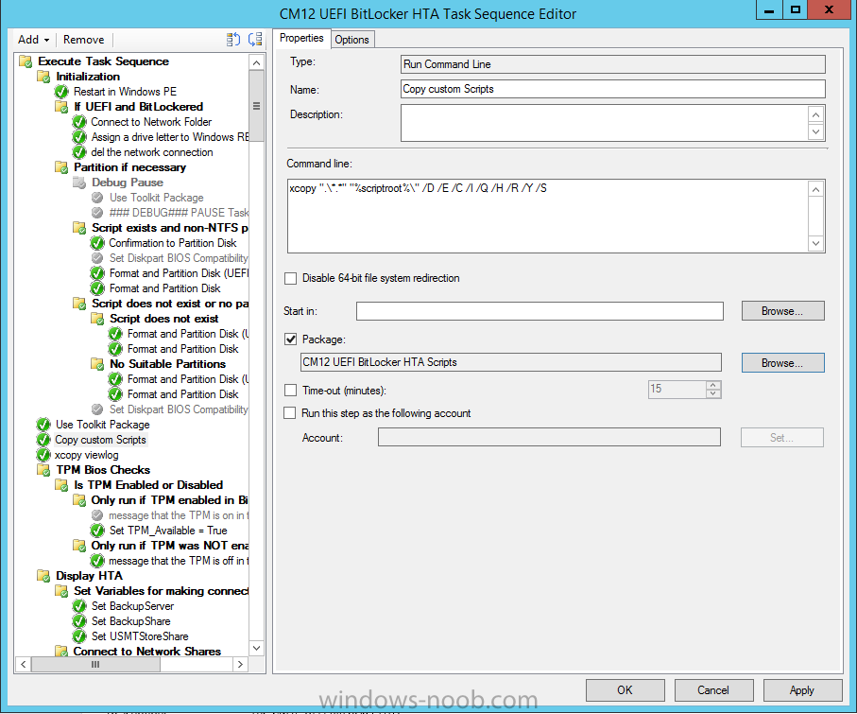Click the disabled Debug Pause folder icon

79,183
